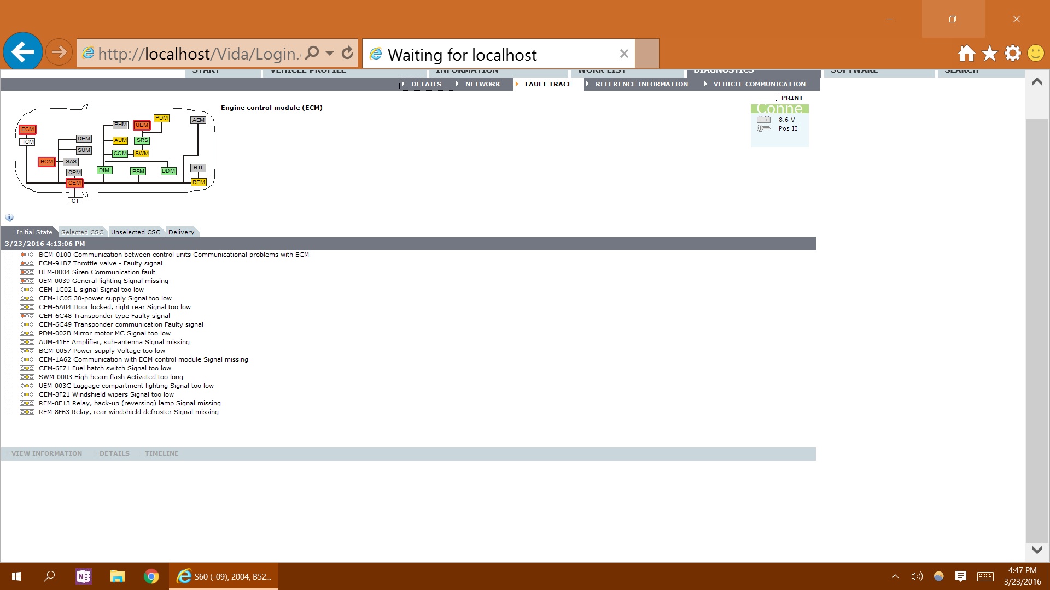The height and width of the screenshot is (590, 1050).
Task: Click status indicator for BCM-0100 fault
Action: (x=27, y=255)
